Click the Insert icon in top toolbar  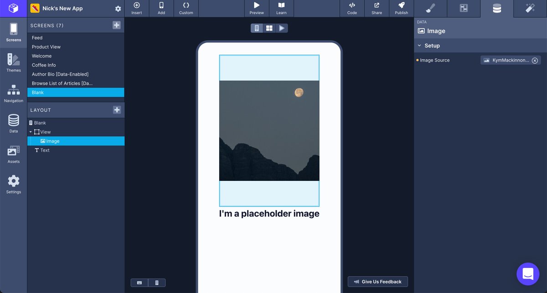(x=136, y=8)
